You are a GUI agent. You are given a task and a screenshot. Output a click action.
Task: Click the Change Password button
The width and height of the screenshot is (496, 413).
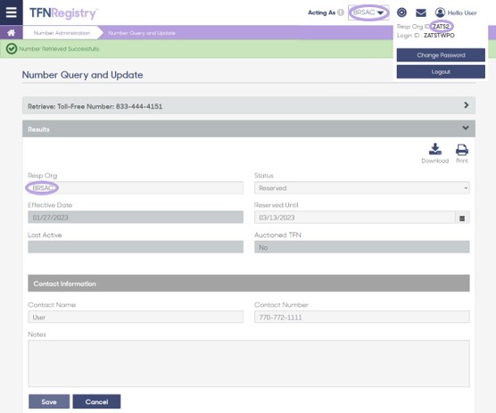441,55
